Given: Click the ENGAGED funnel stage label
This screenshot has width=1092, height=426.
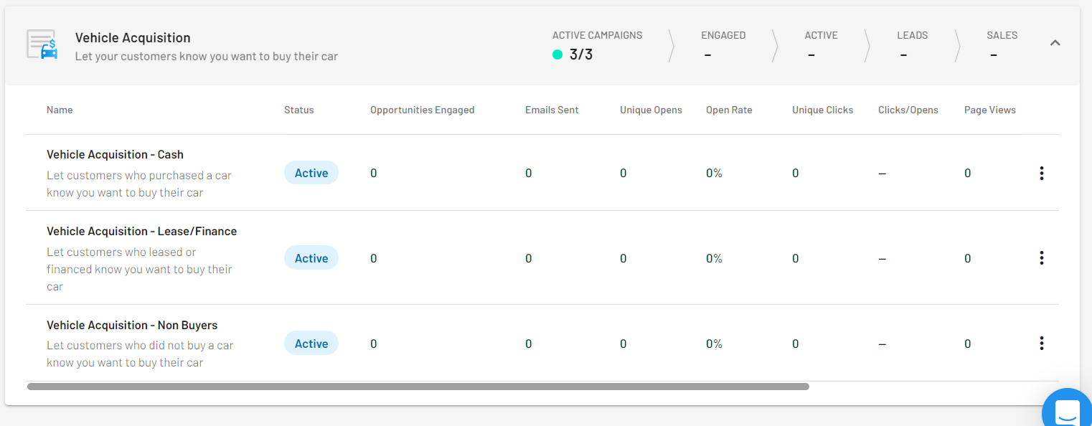Looking at the screenshot, I should [x=723, y=35].
